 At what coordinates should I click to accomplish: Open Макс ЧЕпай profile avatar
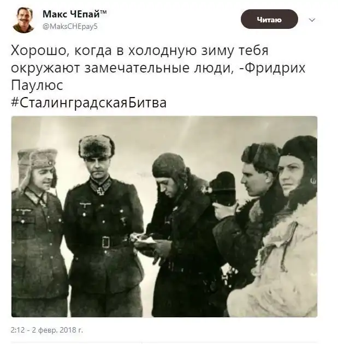23,20
